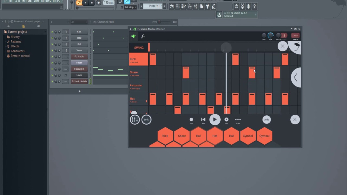Click the REV rewind button in FL Studio Mobile
347x195 pixels.
point(203,121)
